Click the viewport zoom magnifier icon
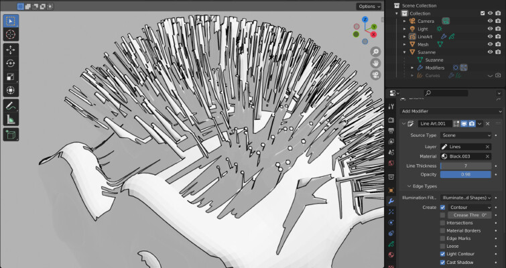506x268 pixels. click(375, 52)
